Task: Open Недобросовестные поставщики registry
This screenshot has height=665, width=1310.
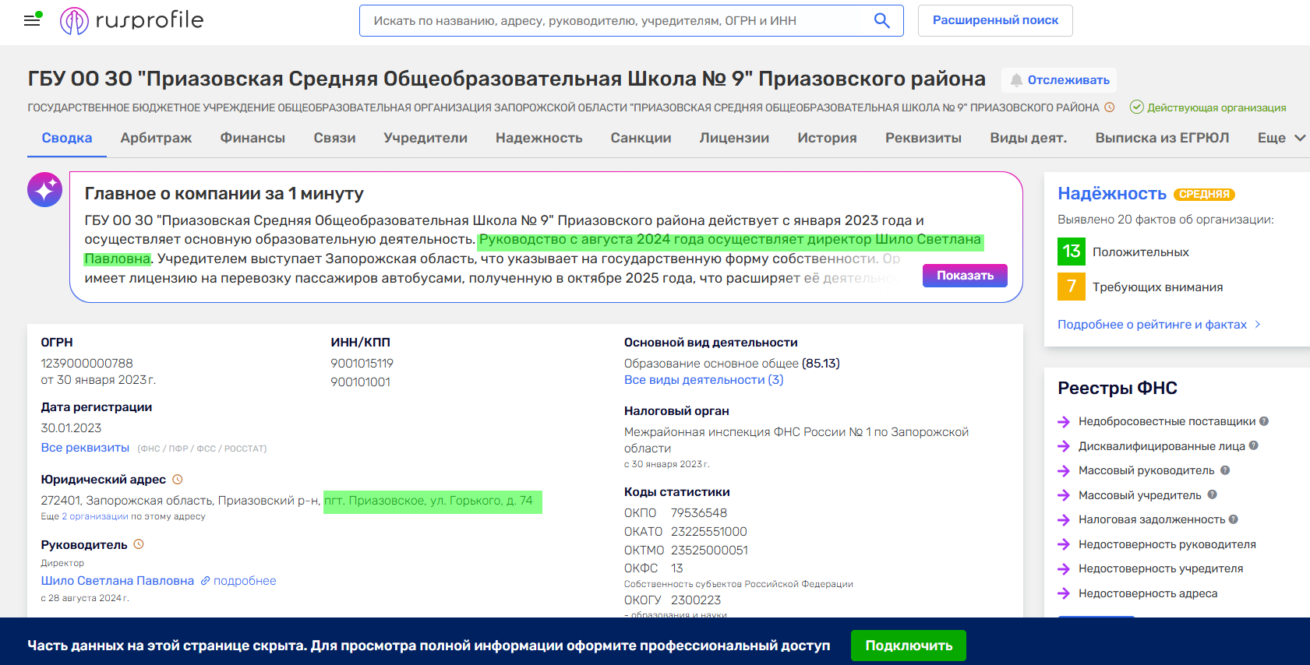Action: point(1167,421)
